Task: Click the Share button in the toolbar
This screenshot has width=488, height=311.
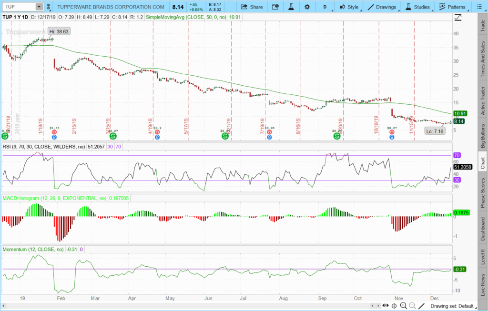Action: [252, 7]
